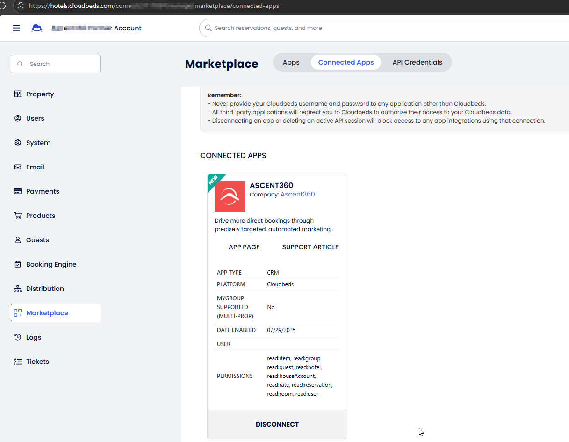The image size is (569, 442).
Task: Click the CRM app type value
Action: coord(273,272)
